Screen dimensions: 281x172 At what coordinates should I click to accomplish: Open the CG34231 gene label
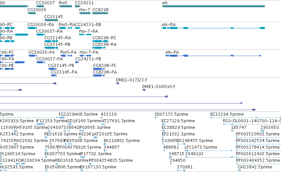(84, 3)
